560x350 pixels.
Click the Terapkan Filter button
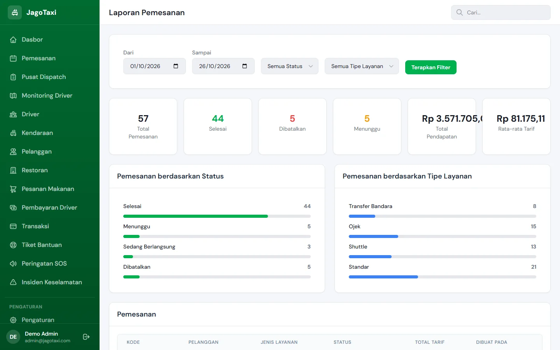coord(431,67)
